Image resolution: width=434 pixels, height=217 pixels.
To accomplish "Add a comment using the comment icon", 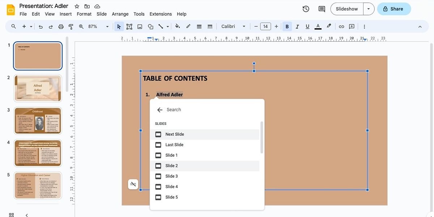I will 352,26.
